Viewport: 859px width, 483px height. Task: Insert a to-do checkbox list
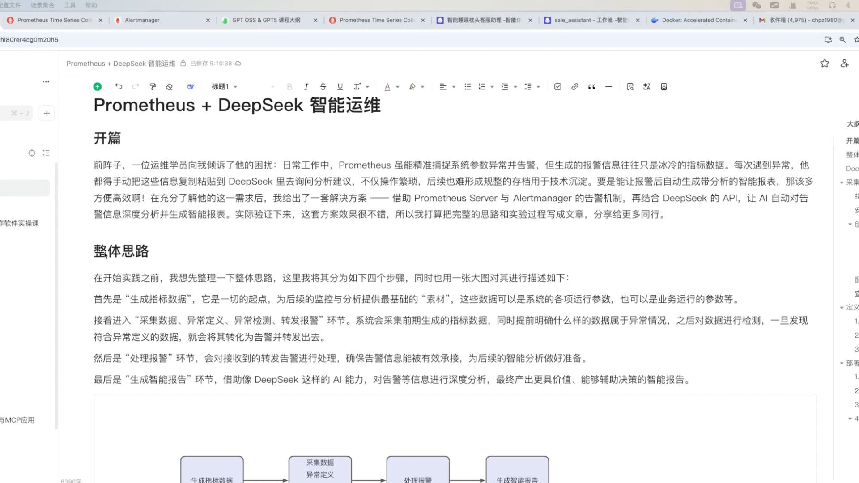click(x=557, y=86)
